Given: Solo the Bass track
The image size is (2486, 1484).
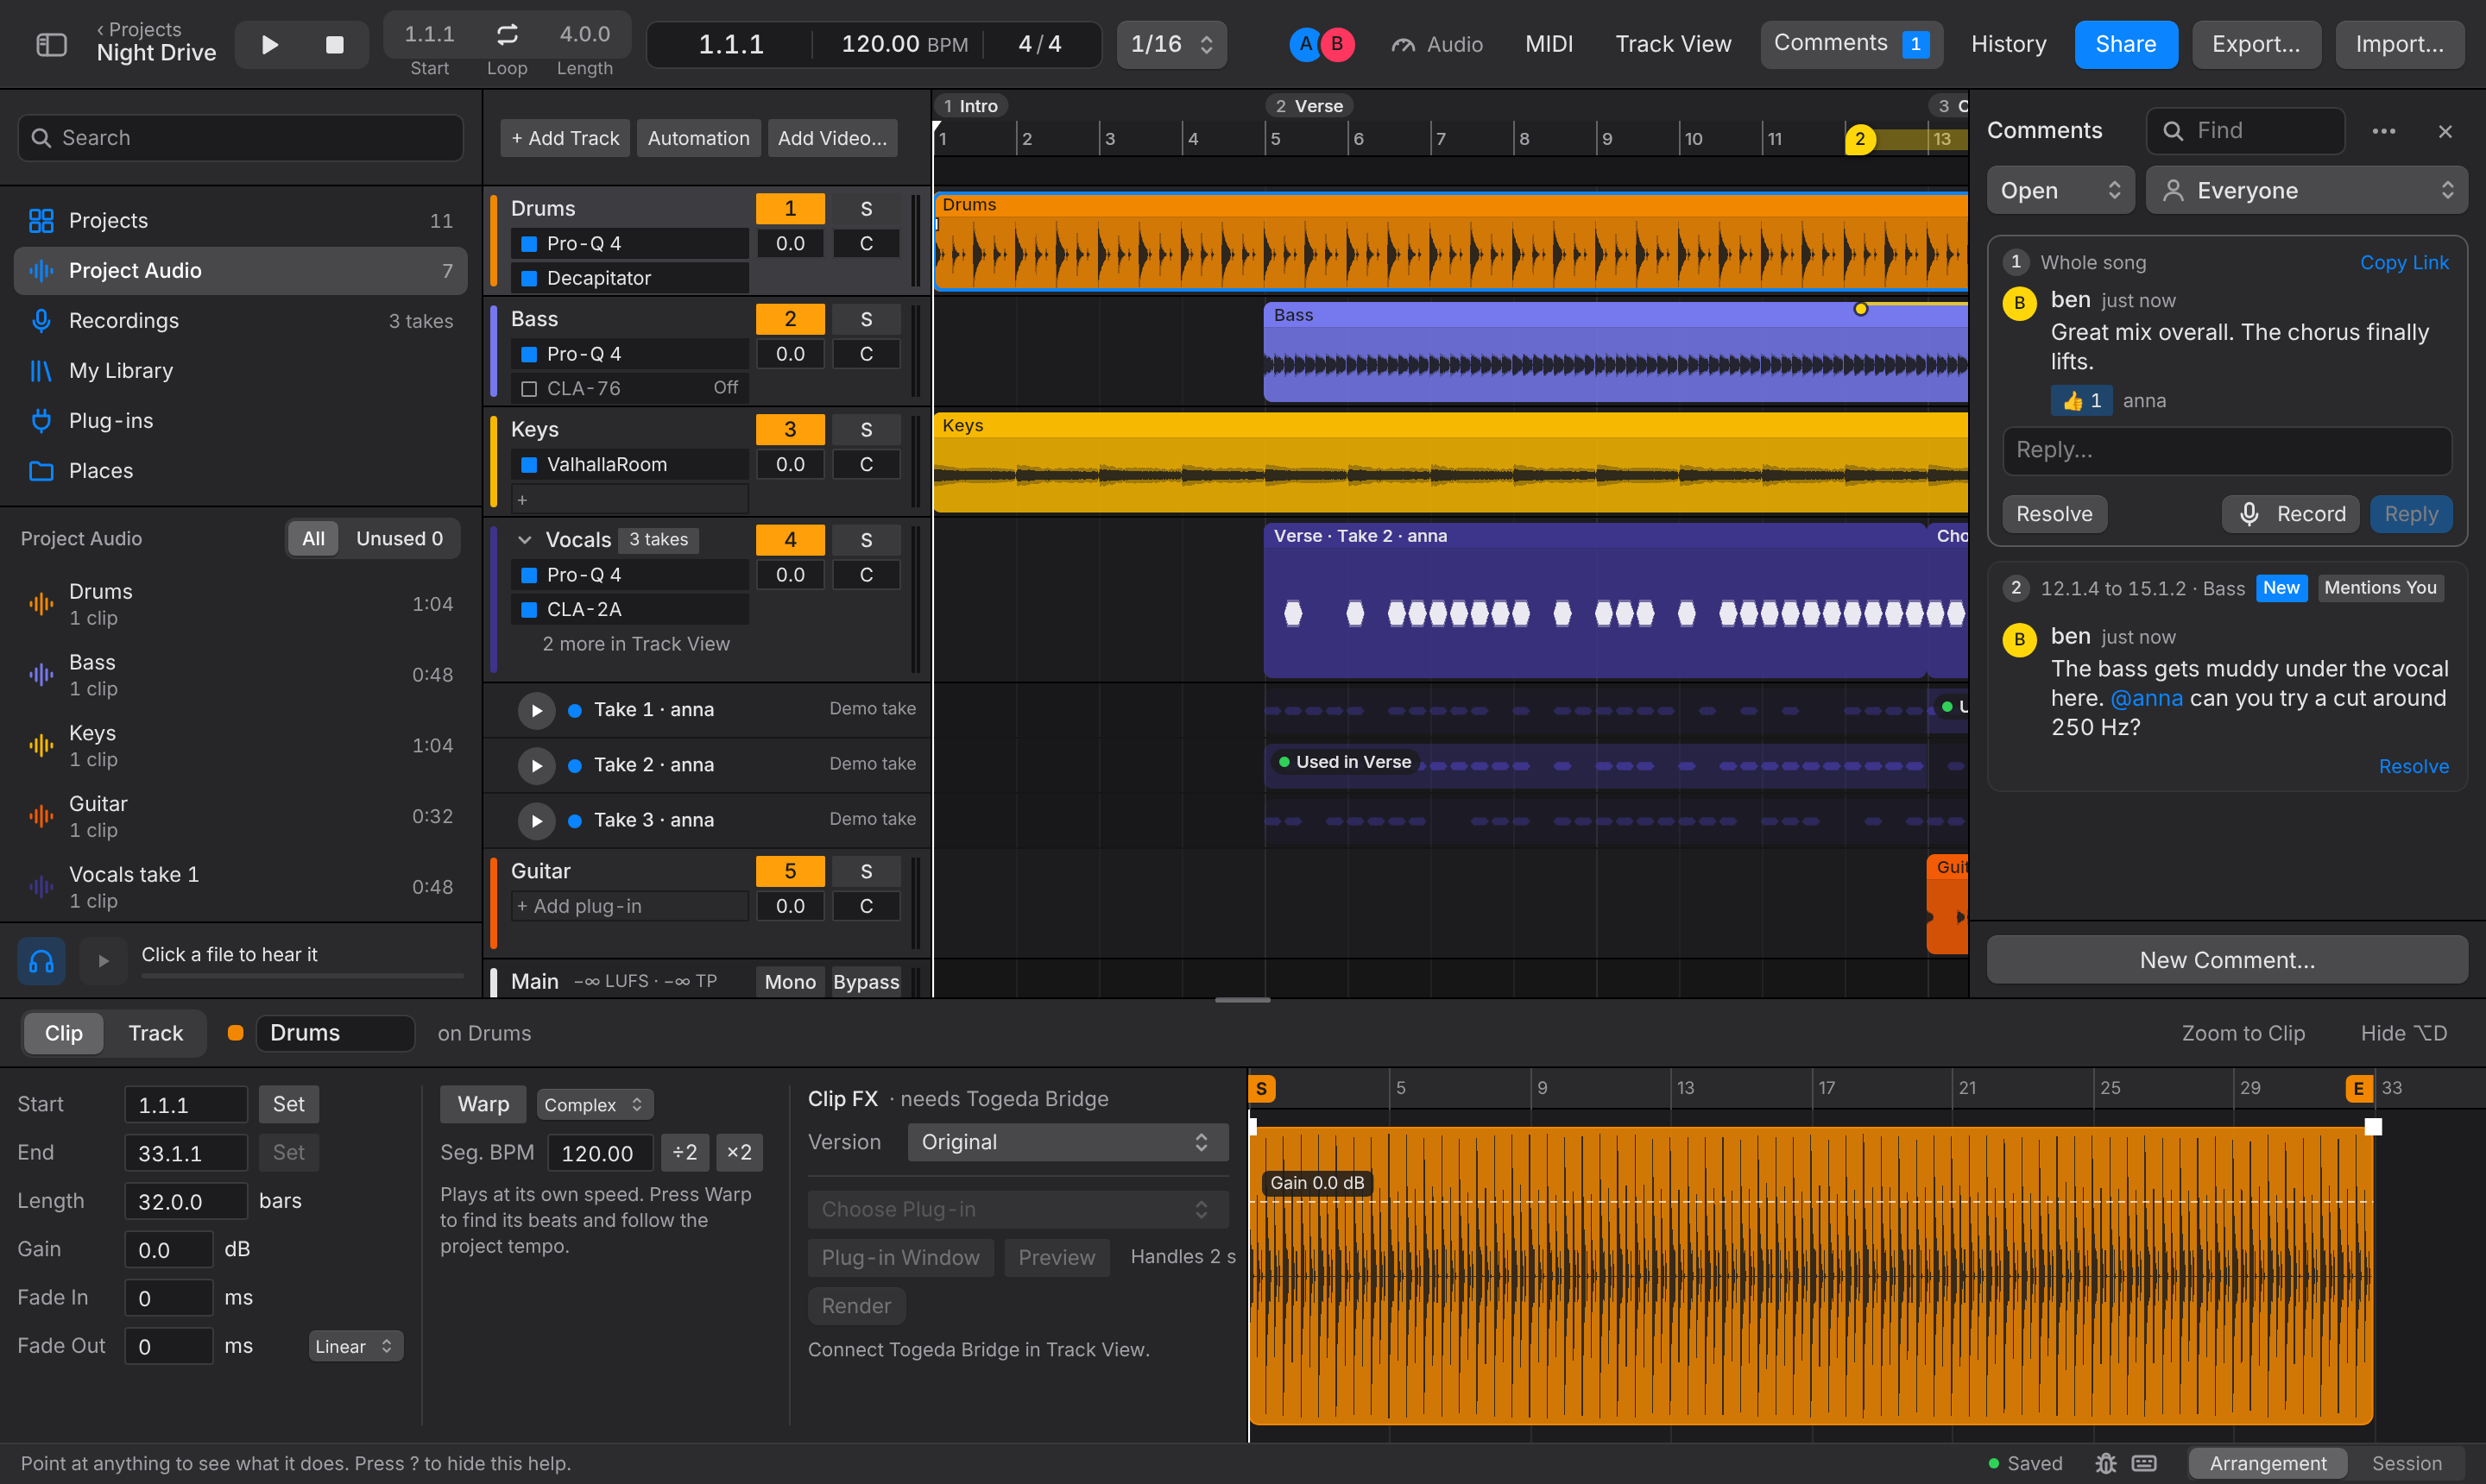Looking at the screenshot, I should 865,319.
